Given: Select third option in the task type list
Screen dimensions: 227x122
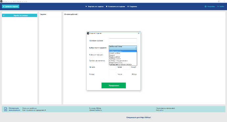Looking at the screenshot, I should [x=123, y=55].
